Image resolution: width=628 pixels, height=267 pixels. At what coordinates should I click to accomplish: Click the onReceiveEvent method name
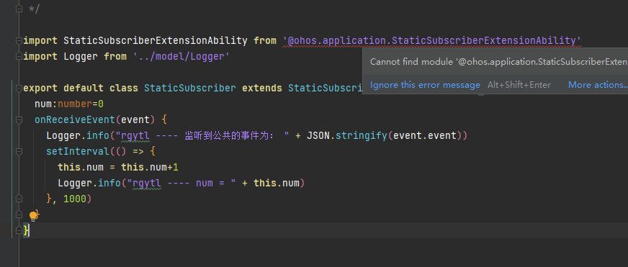click(x=75, y=119)
